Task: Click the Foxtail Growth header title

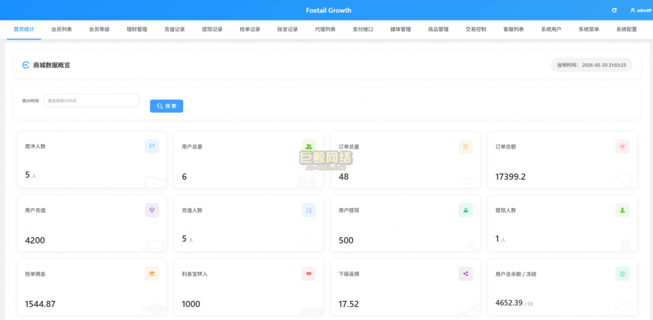Action: [328, 10]
